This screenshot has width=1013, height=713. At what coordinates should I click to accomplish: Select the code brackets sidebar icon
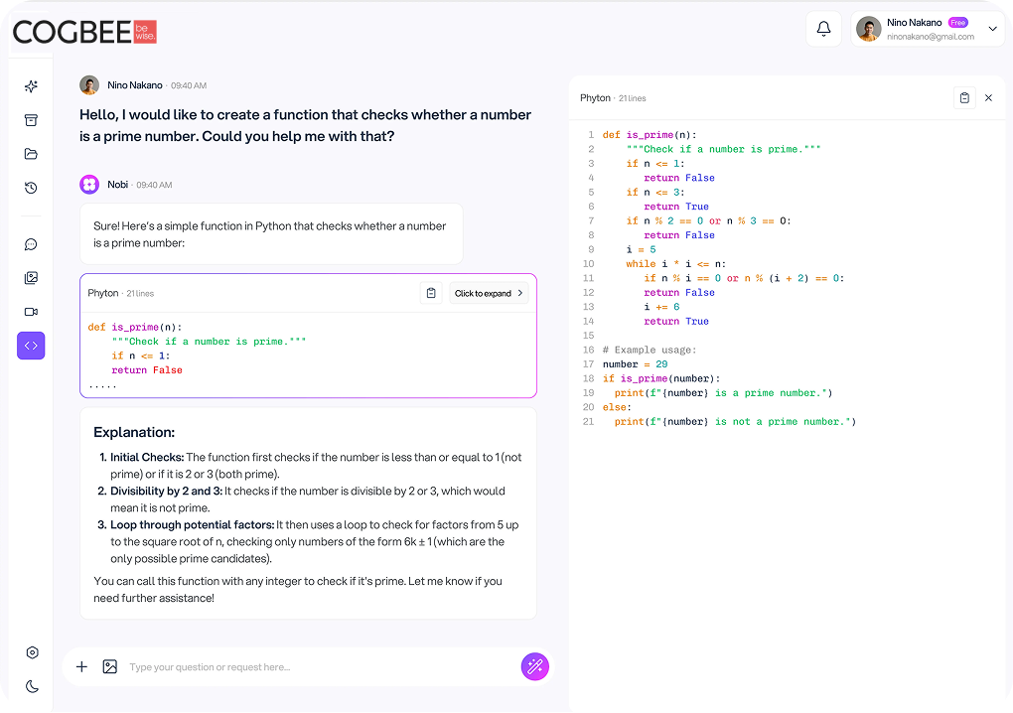pyautogui.click(x=31, y=346)
